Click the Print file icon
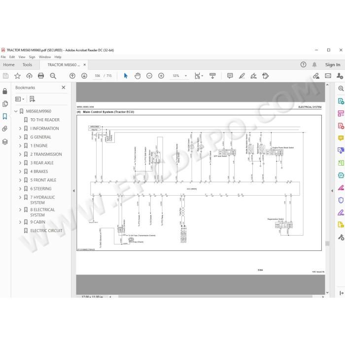345x345 pixels. [x=41, y=76]
